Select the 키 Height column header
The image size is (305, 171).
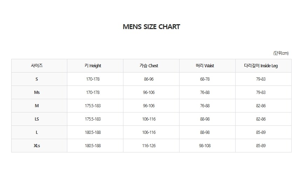(x=93, y=66)
